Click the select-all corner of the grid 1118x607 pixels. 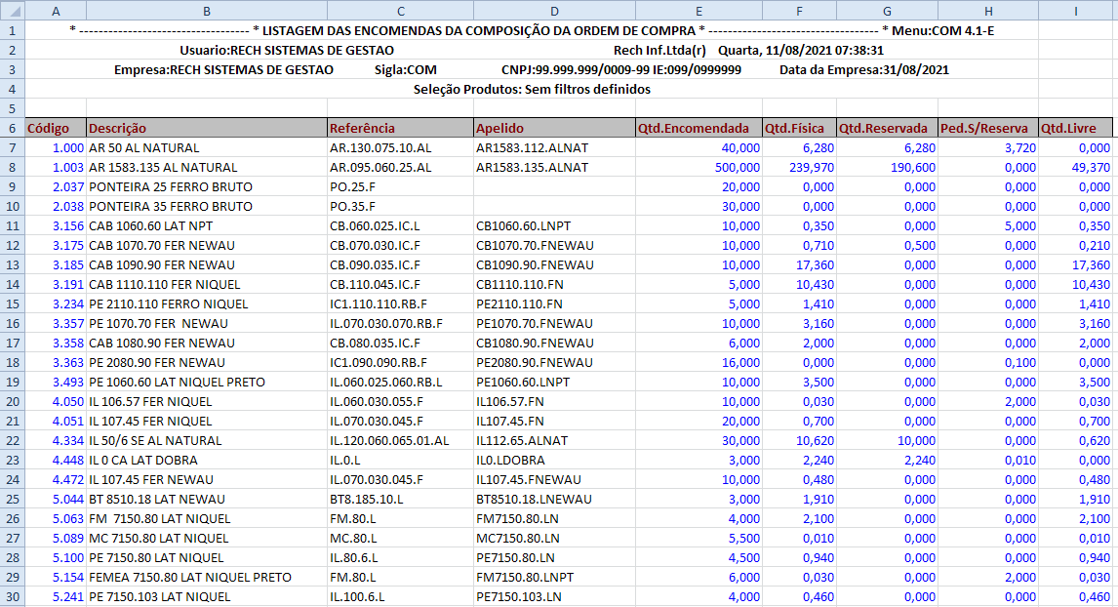coord(12,10)
